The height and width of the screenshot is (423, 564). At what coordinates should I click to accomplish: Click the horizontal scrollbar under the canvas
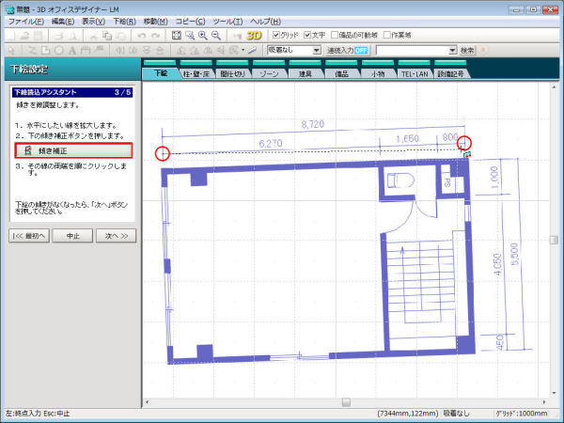(346, 401)
